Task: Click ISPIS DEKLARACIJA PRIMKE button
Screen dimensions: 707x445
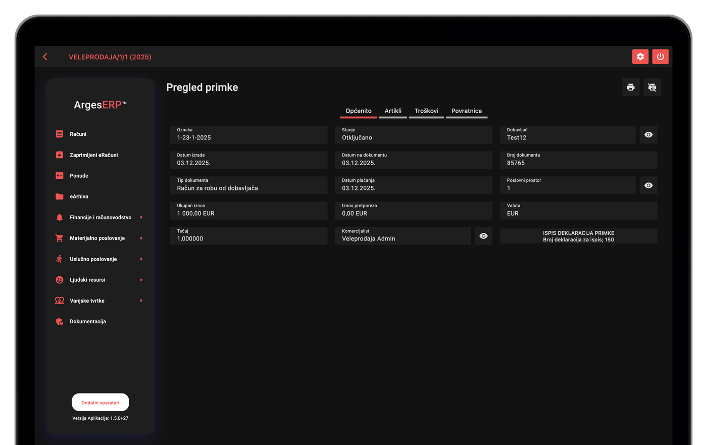Action: pos(579,236)
